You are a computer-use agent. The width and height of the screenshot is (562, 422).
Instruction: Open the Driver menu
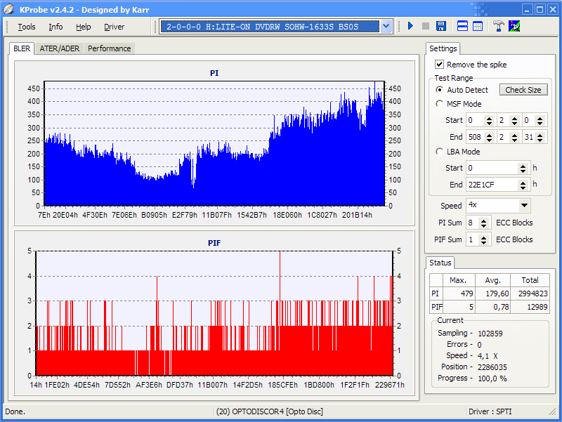coord(114,27)
